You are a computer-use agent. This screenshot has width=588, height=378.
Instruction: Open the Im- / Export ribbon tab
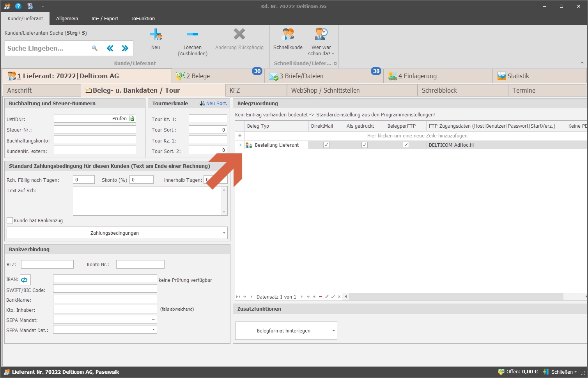tap(104, 18)
